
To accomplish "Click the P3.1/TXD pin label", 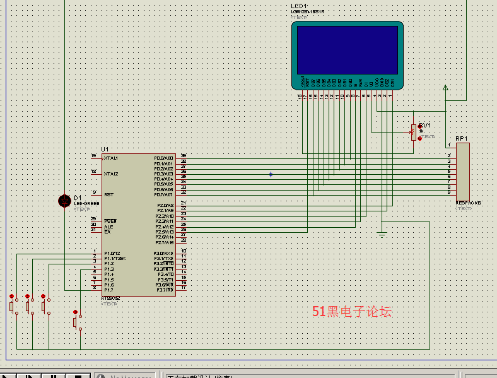I will (163, 259).
